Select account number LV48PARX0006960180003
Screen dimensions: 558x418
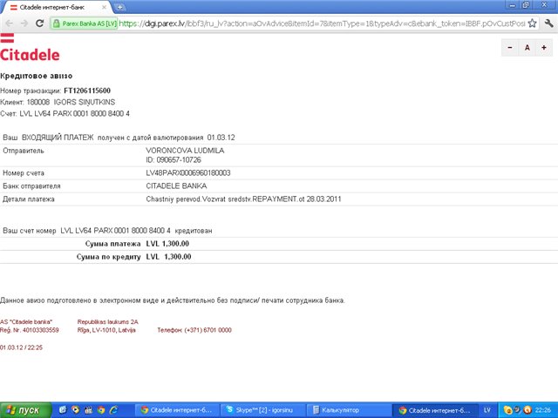coord(188,173)
